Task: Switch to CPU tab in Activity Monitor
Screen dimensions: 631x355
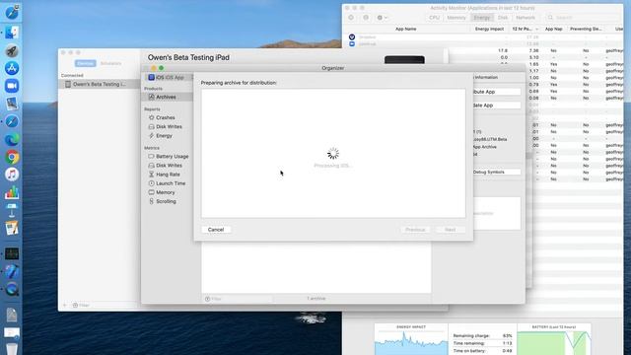Action: [434, 18]
